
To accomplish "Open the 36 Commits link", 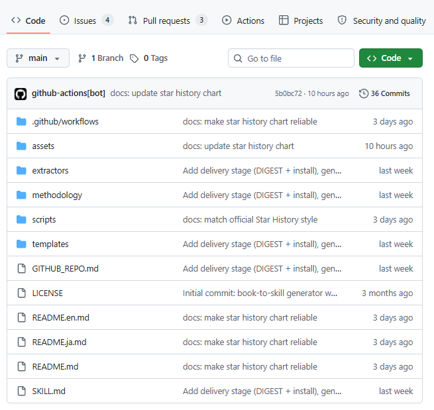I will [390, 93].
